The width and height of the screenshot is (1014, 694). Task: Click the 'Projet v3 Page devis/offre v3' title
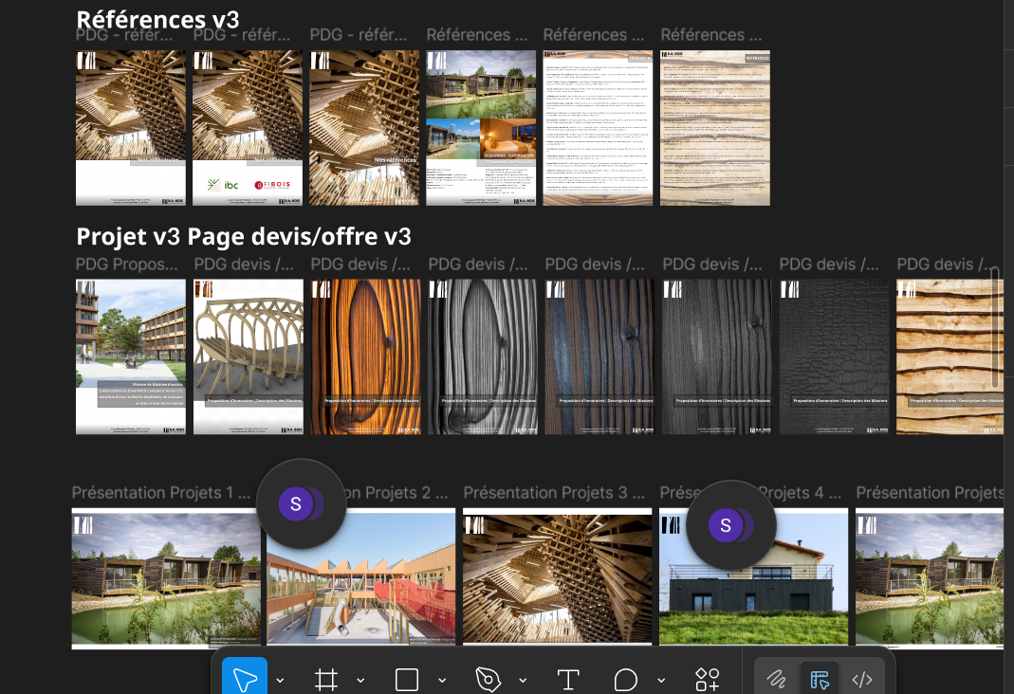(243, 236)
